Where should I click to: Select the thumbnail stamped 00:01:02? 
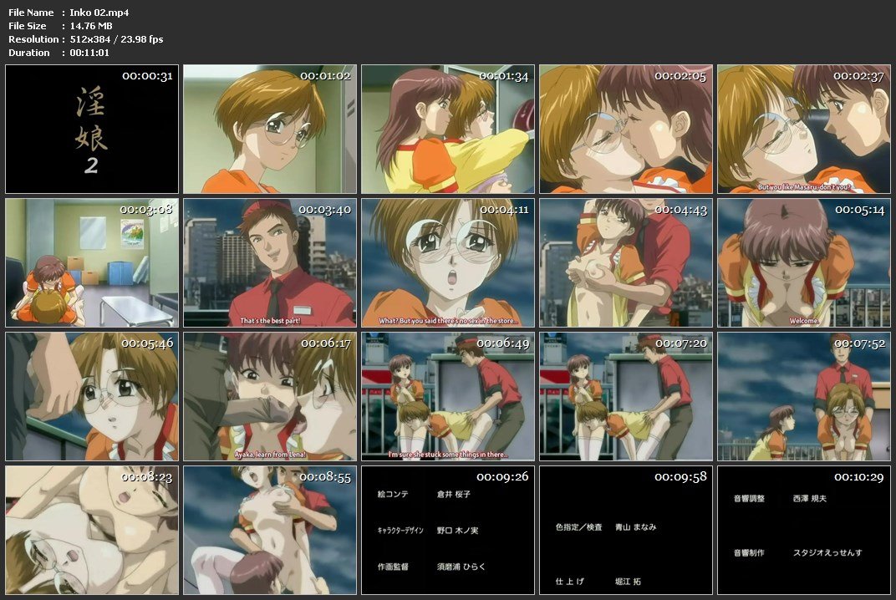click(x=270, y=130)
